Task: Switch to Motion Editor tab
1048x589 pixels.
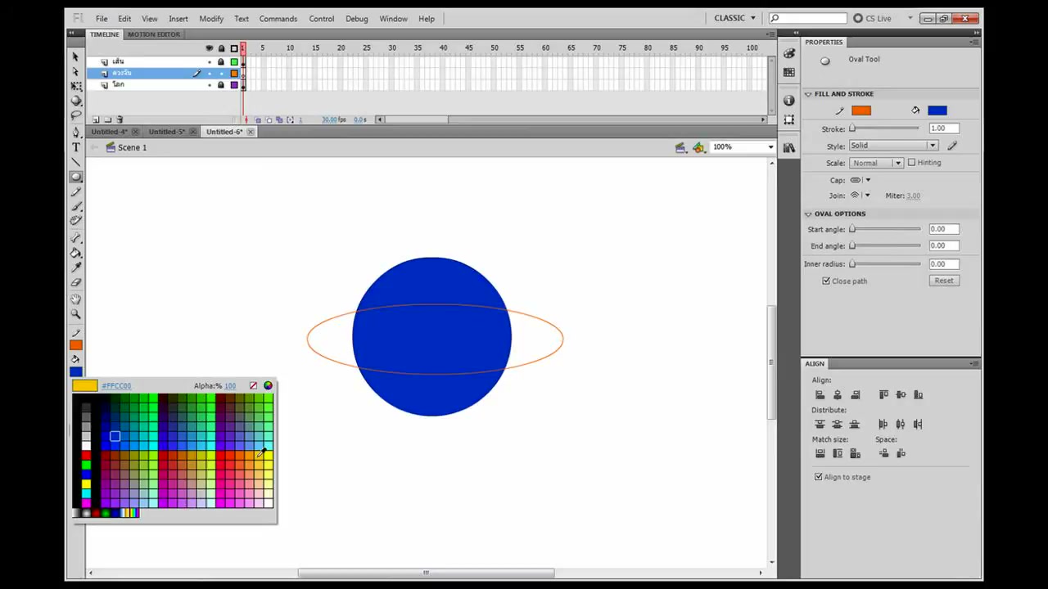Action: coord(154,34)
